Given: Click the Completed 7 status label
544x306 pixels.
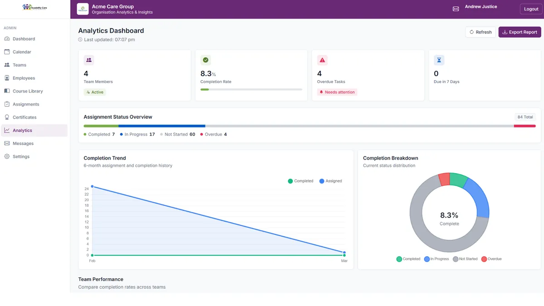Looking at the screenshot, I should 99,135.
